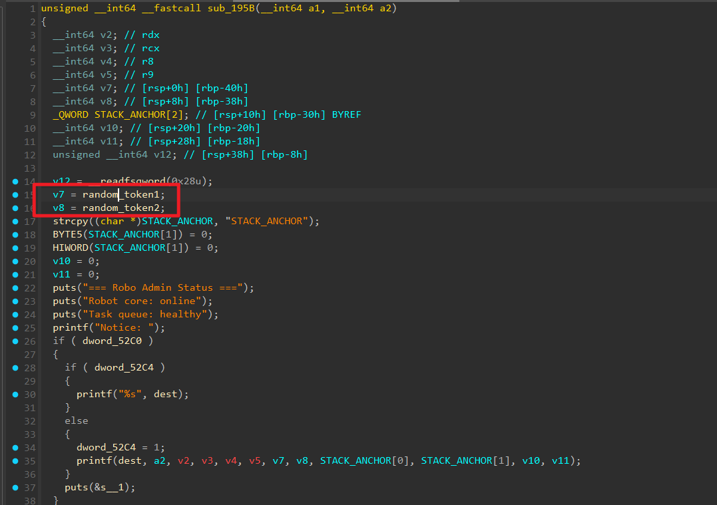This screenshot has height=505, width=717.
Task: Click the line number 12 in the gutter
Action: pyautogui.click(x=29, y=154)
